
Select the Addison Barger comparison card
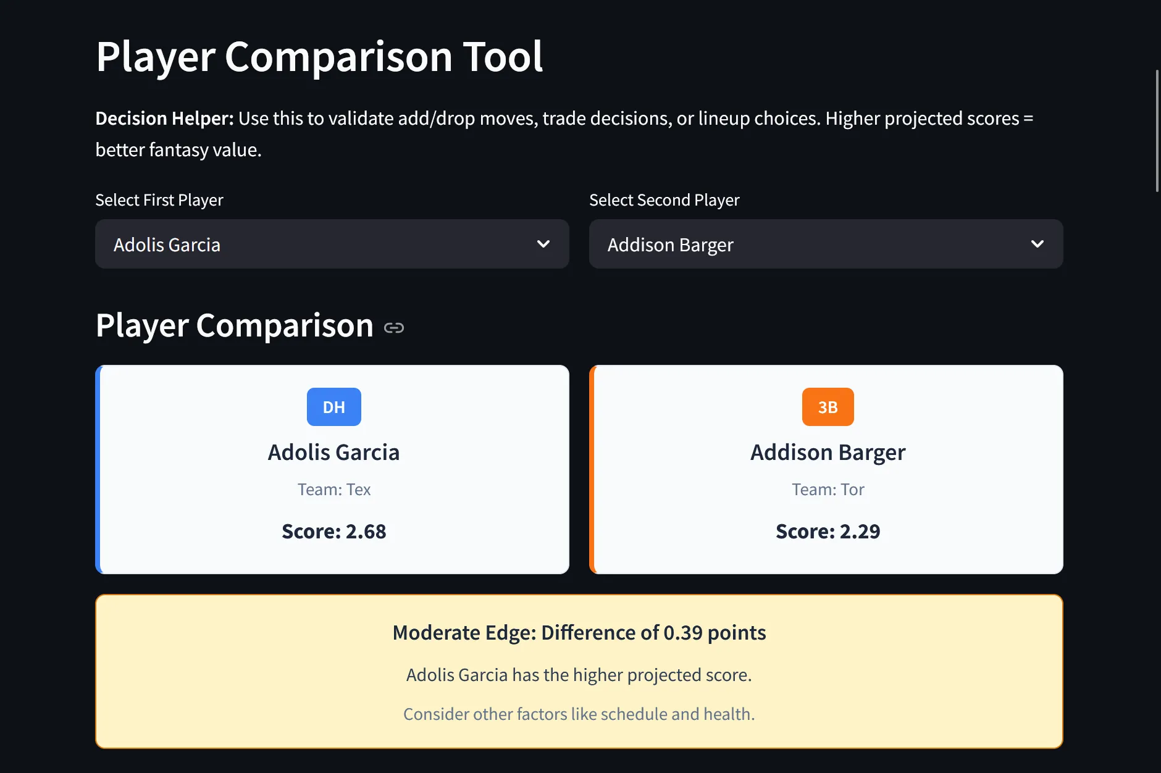[x=828, y=469]
